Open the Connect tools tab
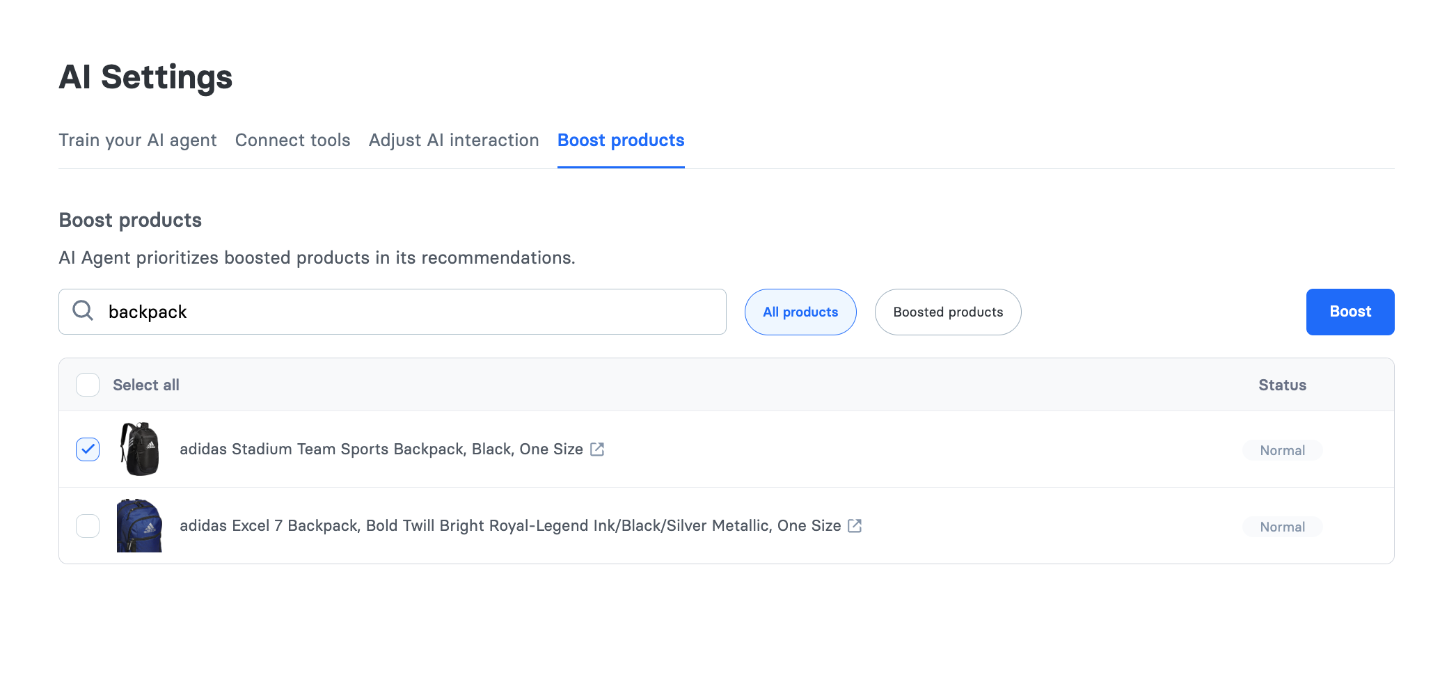1456x686 pixels. (x=292, y=140)
